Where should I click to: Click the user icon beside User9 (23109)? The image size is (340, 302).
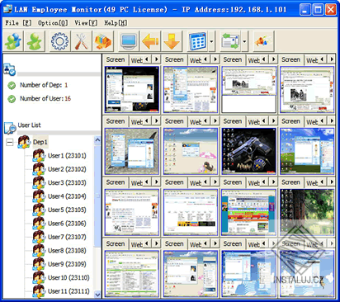pyautogui.click(x=39, y=264)
